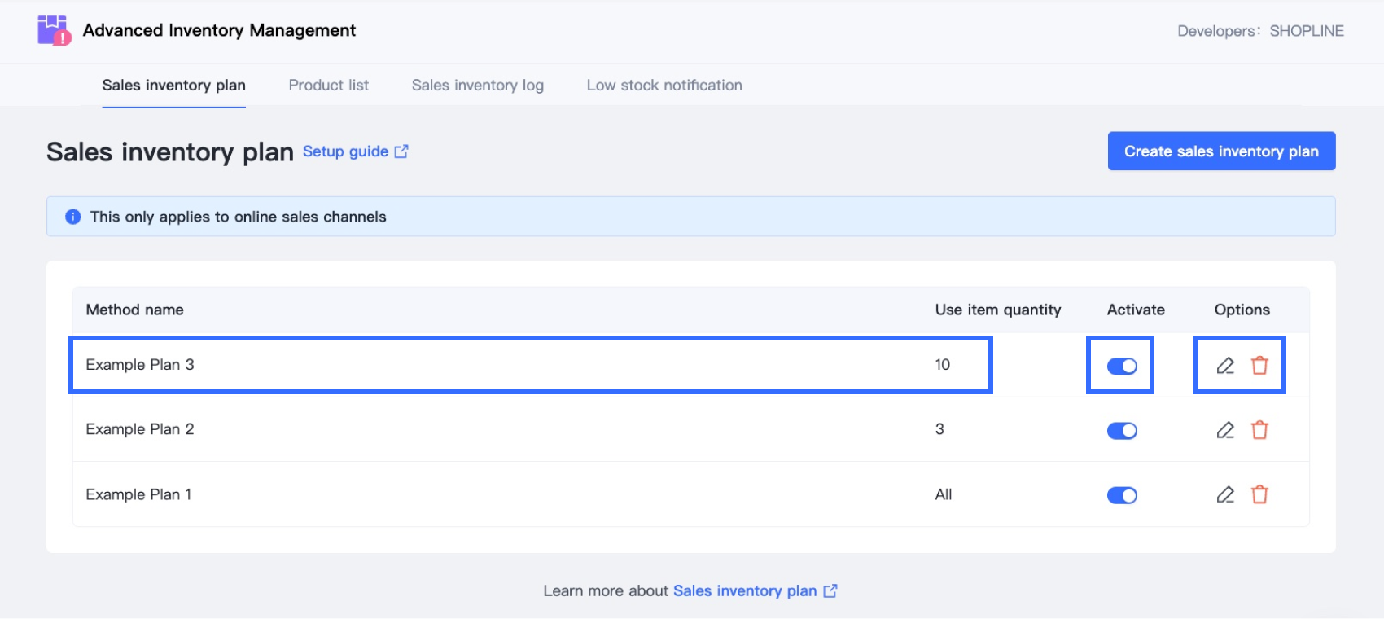Edit Example Plan 1 with pencil icon
This screenshot has height=619, width=1384.
click(x=1225, y=494)
